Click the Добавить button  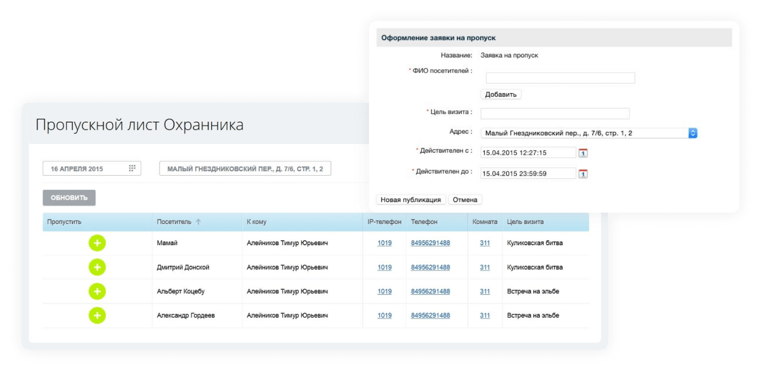[500, 94]
